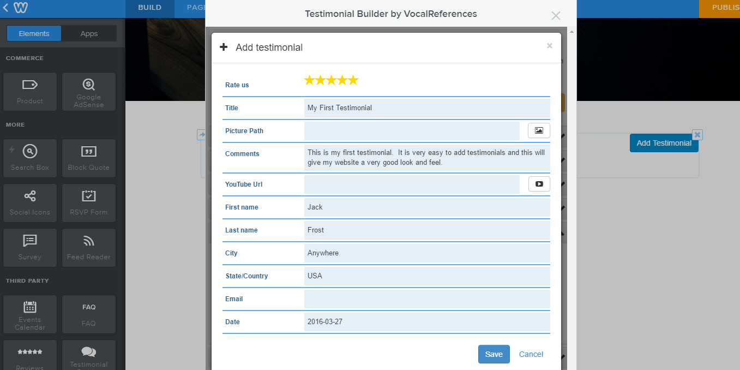The height and width of the screenshot is (370, 740).
Task: Click the YouTube video button
Action: click(x=539, y=184)
